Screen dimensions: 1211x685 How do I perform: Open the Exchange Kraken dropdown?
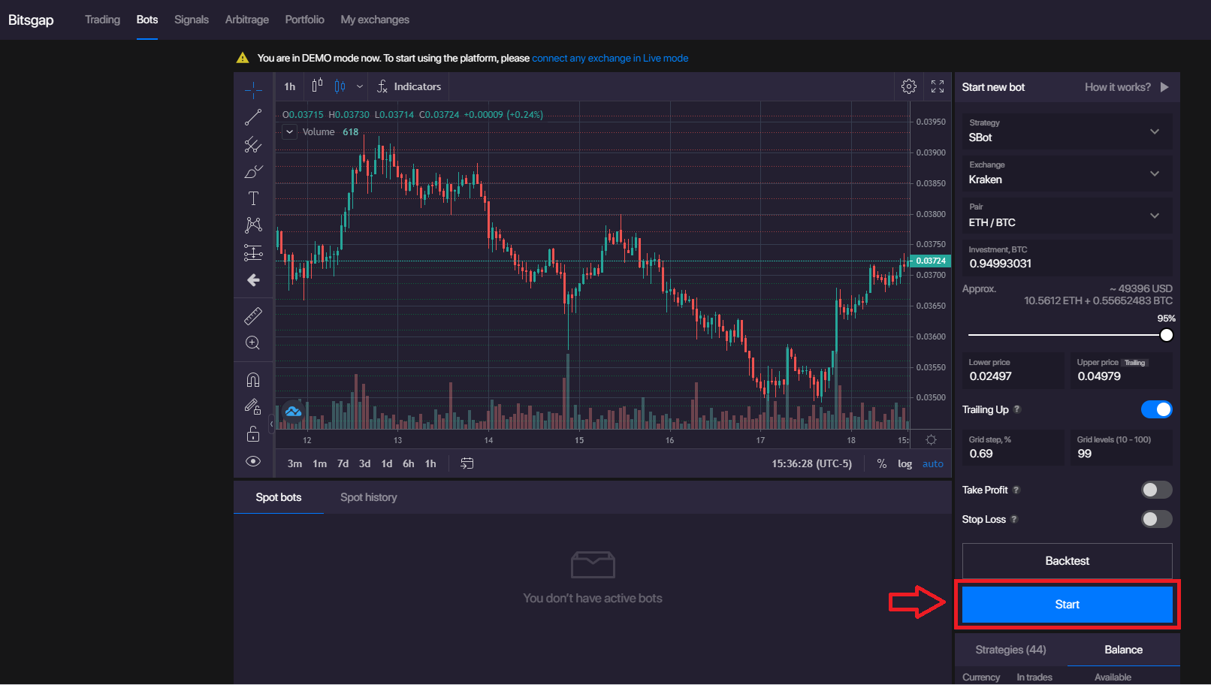click(1067, 174)
